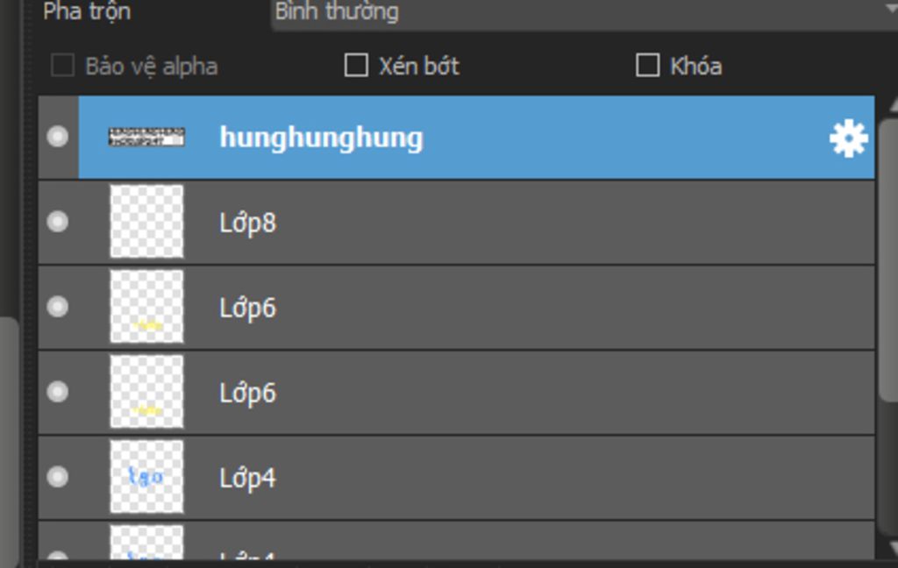Check the Khóa lock checkbox

647,66
